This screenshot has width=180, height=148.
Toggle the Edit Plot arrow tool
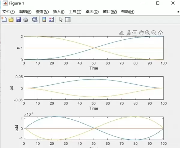(x=61, y=20)
